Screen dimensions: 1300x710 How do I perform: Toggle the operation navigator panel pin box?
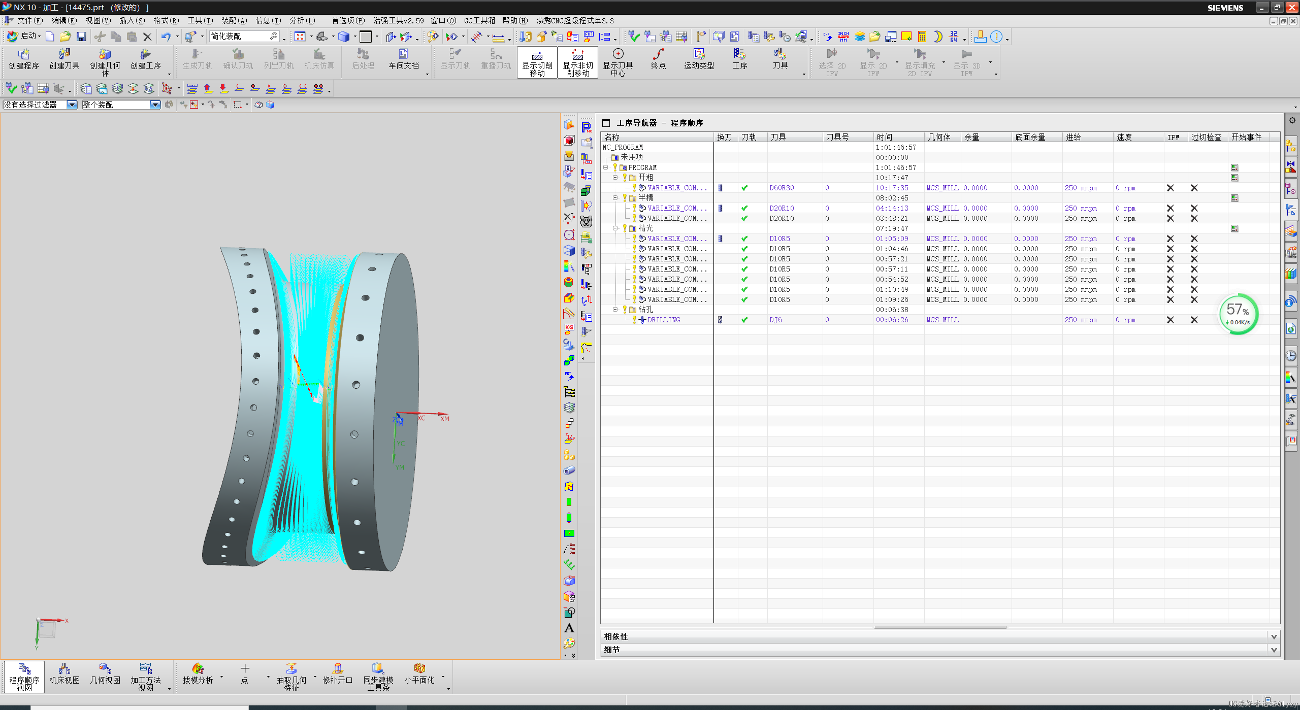(x=606, y=123)
